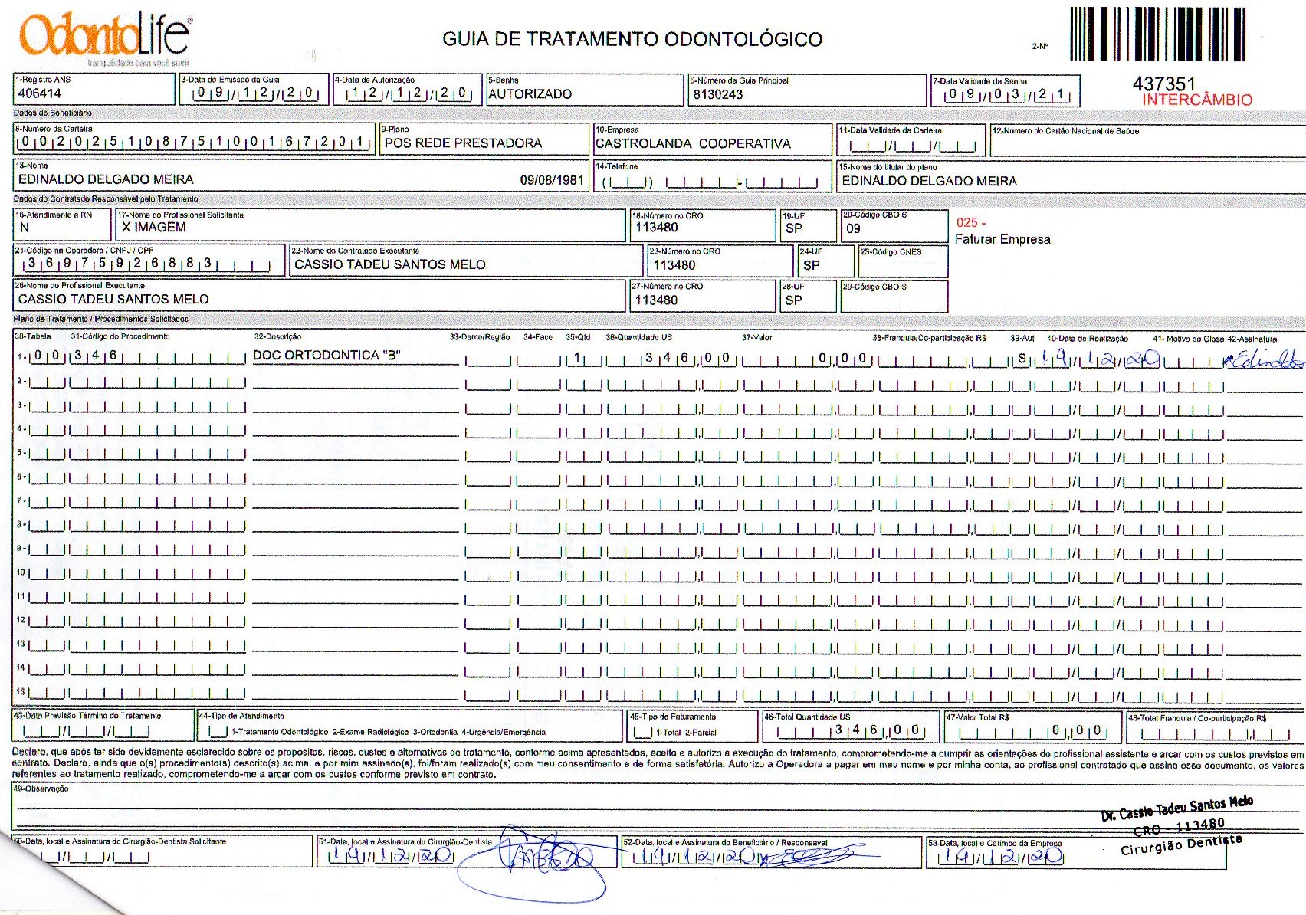
Task: Select the birth date 09/08/1981
Action: click(552, 180)
